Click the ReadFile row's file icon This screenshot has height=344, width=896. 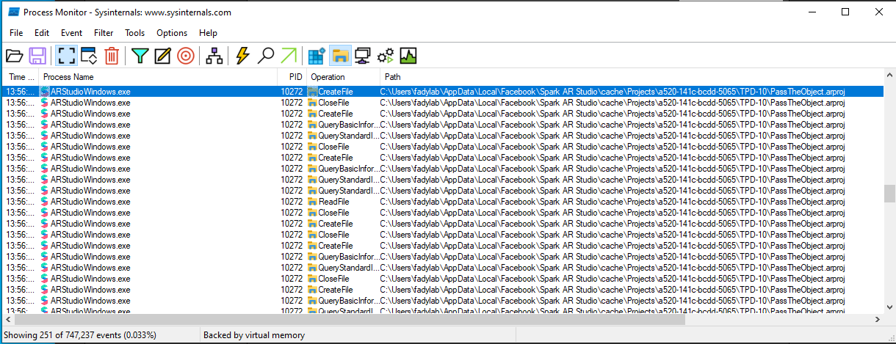click(312, 202)
